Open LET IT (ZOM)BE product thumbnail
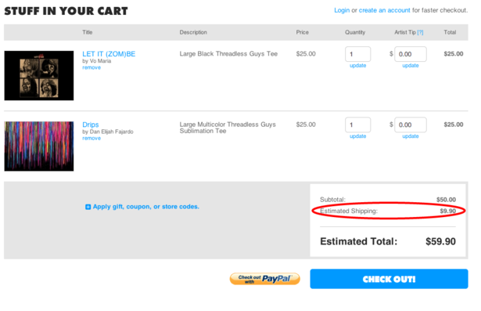The image size is (481, 311). [39, 76]
